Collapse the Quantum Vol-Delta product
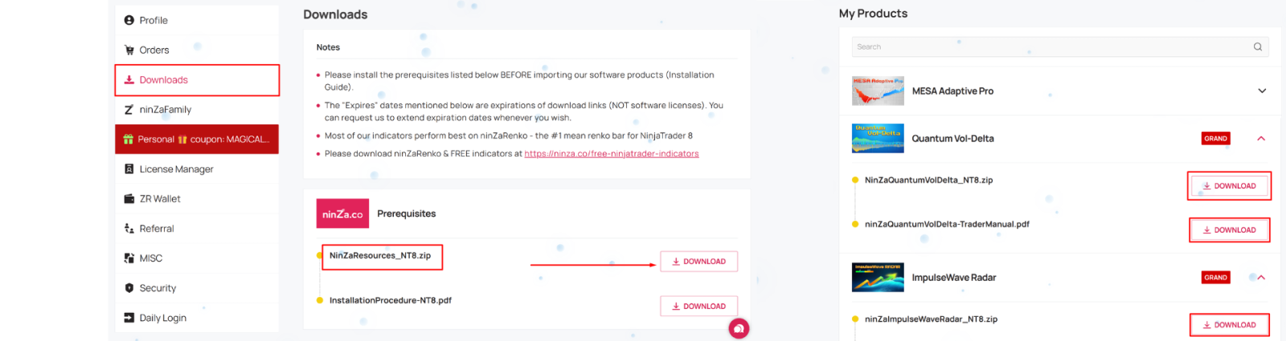Viewport: 1286px width, 341px height. click(x=1261, y=138)
